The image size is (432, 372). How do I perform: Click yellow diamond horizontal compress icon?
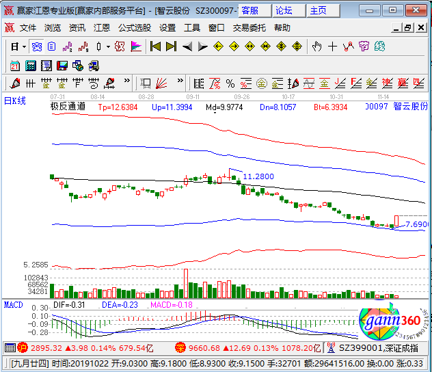pyautogui.click(x=265, y=46)
